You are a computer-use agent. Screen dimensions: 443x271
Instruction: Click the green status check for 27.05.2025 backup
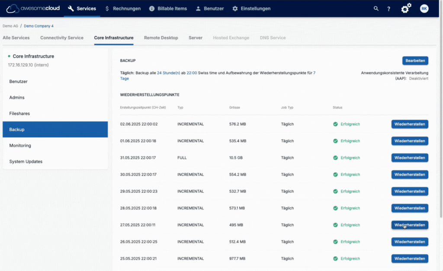(x=335, y=225)
